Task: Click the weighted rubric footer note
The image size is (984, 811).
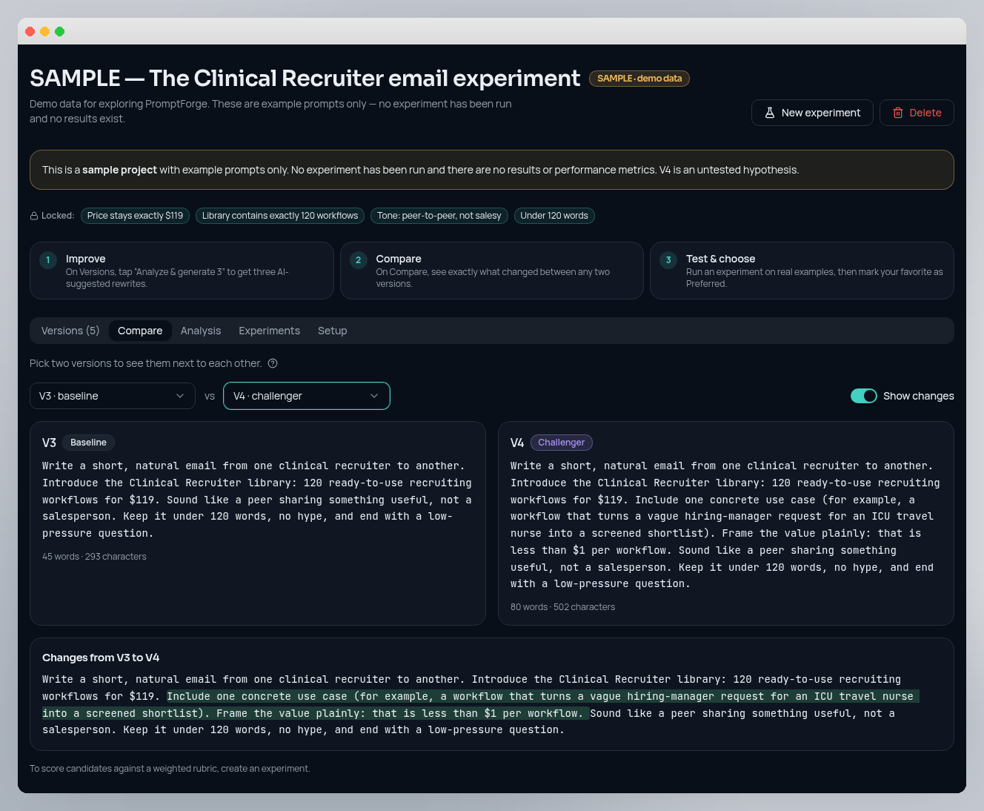Action: [x=170, y=769]
